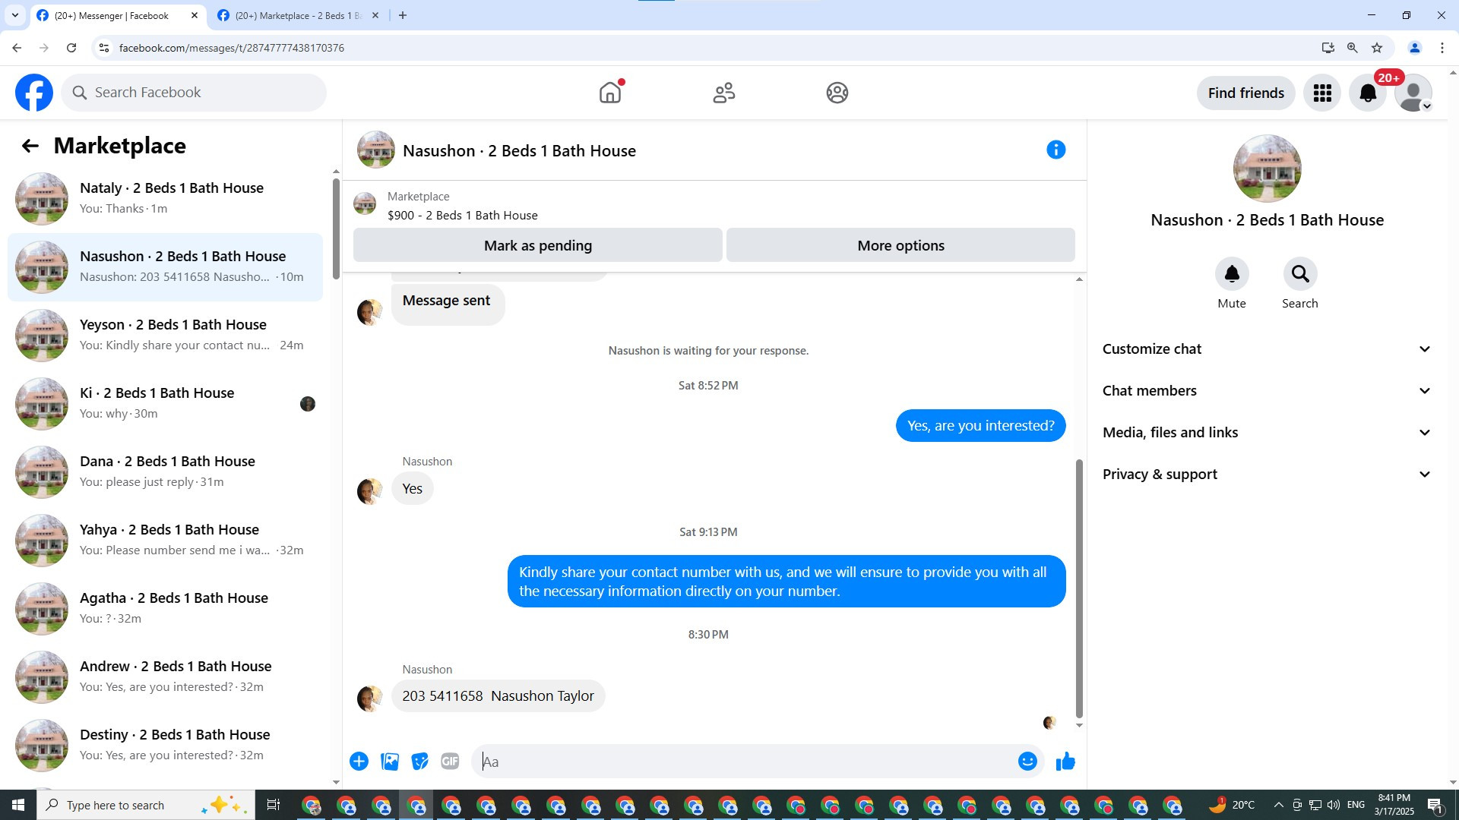Open the tab search dropdown in Chrome
This screenshot has height=820, width=1459.
pyautogui.click(x=14, y=15)
